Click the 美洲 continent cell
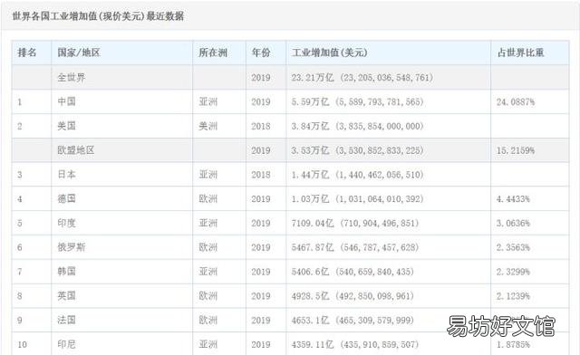 [208, 126]
